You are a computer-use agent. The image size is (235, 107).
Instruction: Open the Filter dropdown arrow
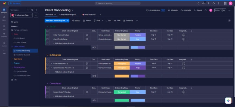[x=102, y=21]
